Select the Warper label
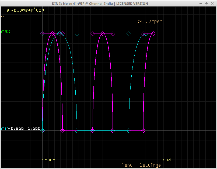217x169 pixels. tap(154, 21)
